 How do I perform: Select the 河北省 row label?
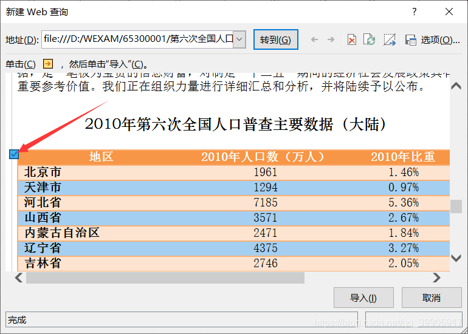[43, 203]
